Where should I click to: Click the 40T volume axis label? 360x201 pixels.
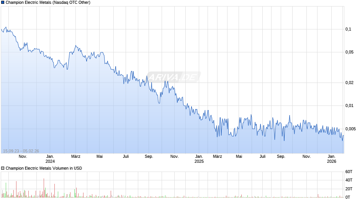pos(349,180)
